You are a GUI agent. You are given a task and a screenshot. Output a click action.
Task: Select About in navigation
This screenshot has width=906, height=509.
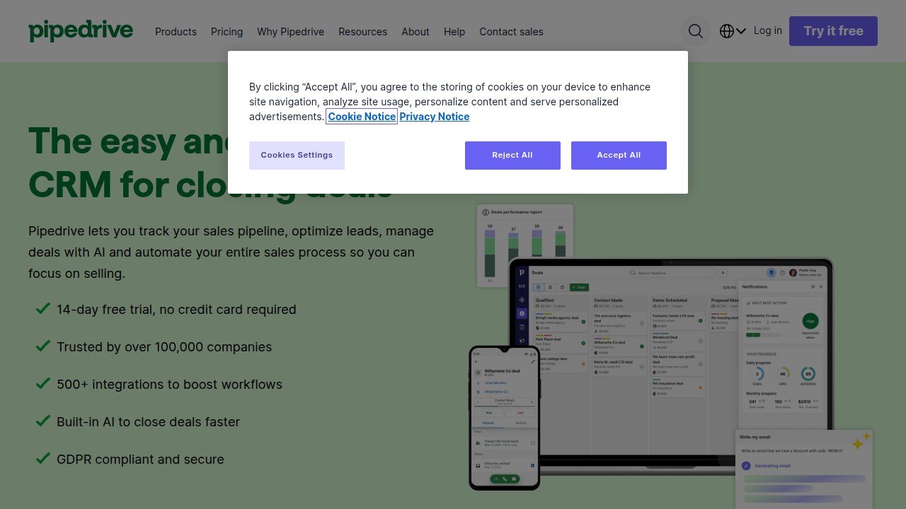pos(415,32)
